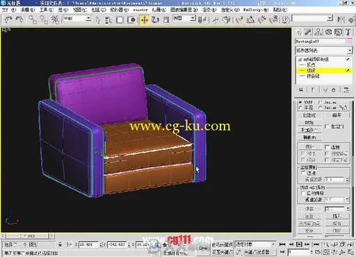Image resolution: width=356 pixels, height=257 pixels.
Task: Select the Bezier radio button
Action: (x=320, y=102)
